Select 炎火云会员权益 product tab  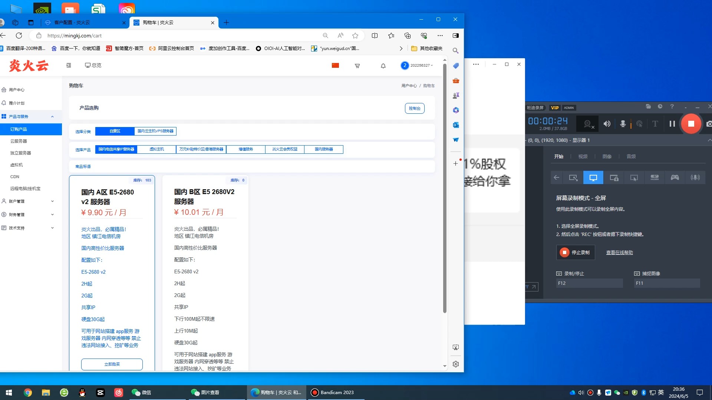[x=285, y=149]
